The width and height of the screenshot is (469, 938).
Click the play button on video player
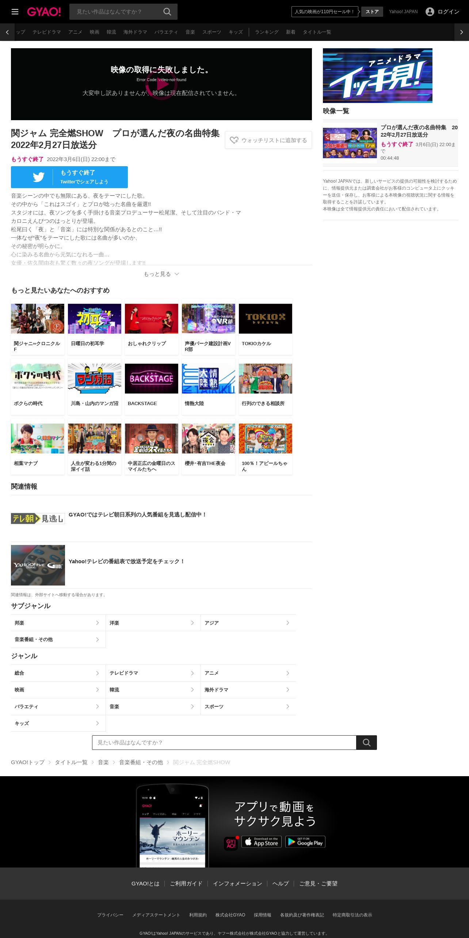161,84
